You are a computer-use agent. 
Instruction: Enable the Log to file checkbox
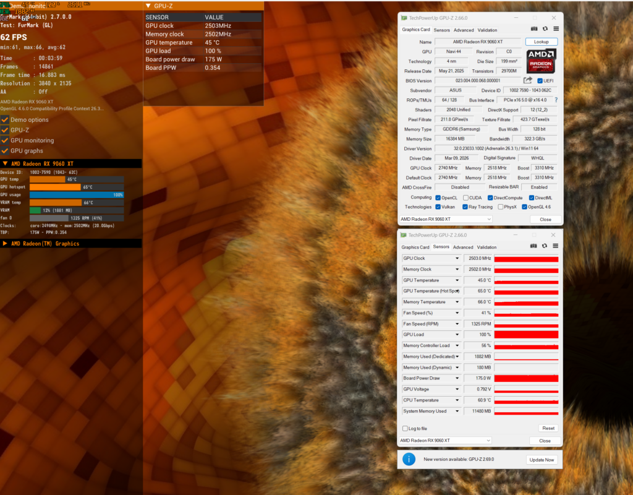pos(405,428)
